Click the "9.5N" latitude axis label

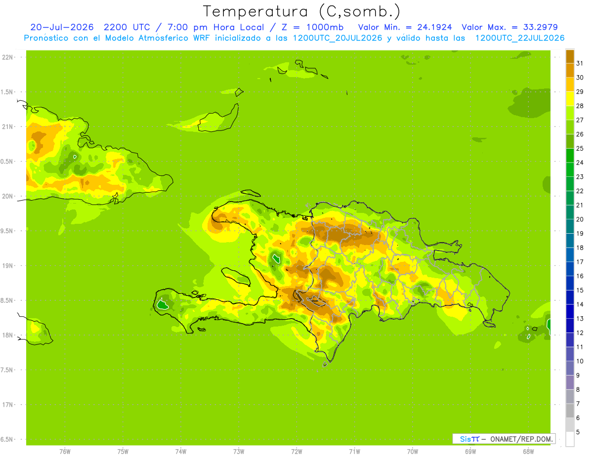pyautogui.click(x=7, y=231)
